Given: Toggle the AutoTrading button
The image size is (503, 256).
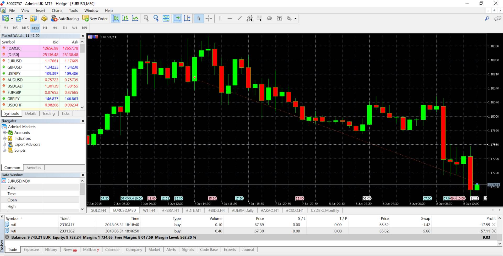Looking at the screenshot, I should point(65,19).
